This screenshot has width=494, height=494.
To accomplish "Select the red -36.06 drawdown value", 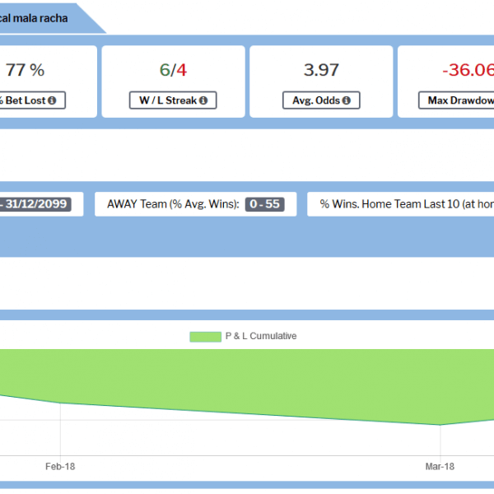I will [x=468, y=70].
